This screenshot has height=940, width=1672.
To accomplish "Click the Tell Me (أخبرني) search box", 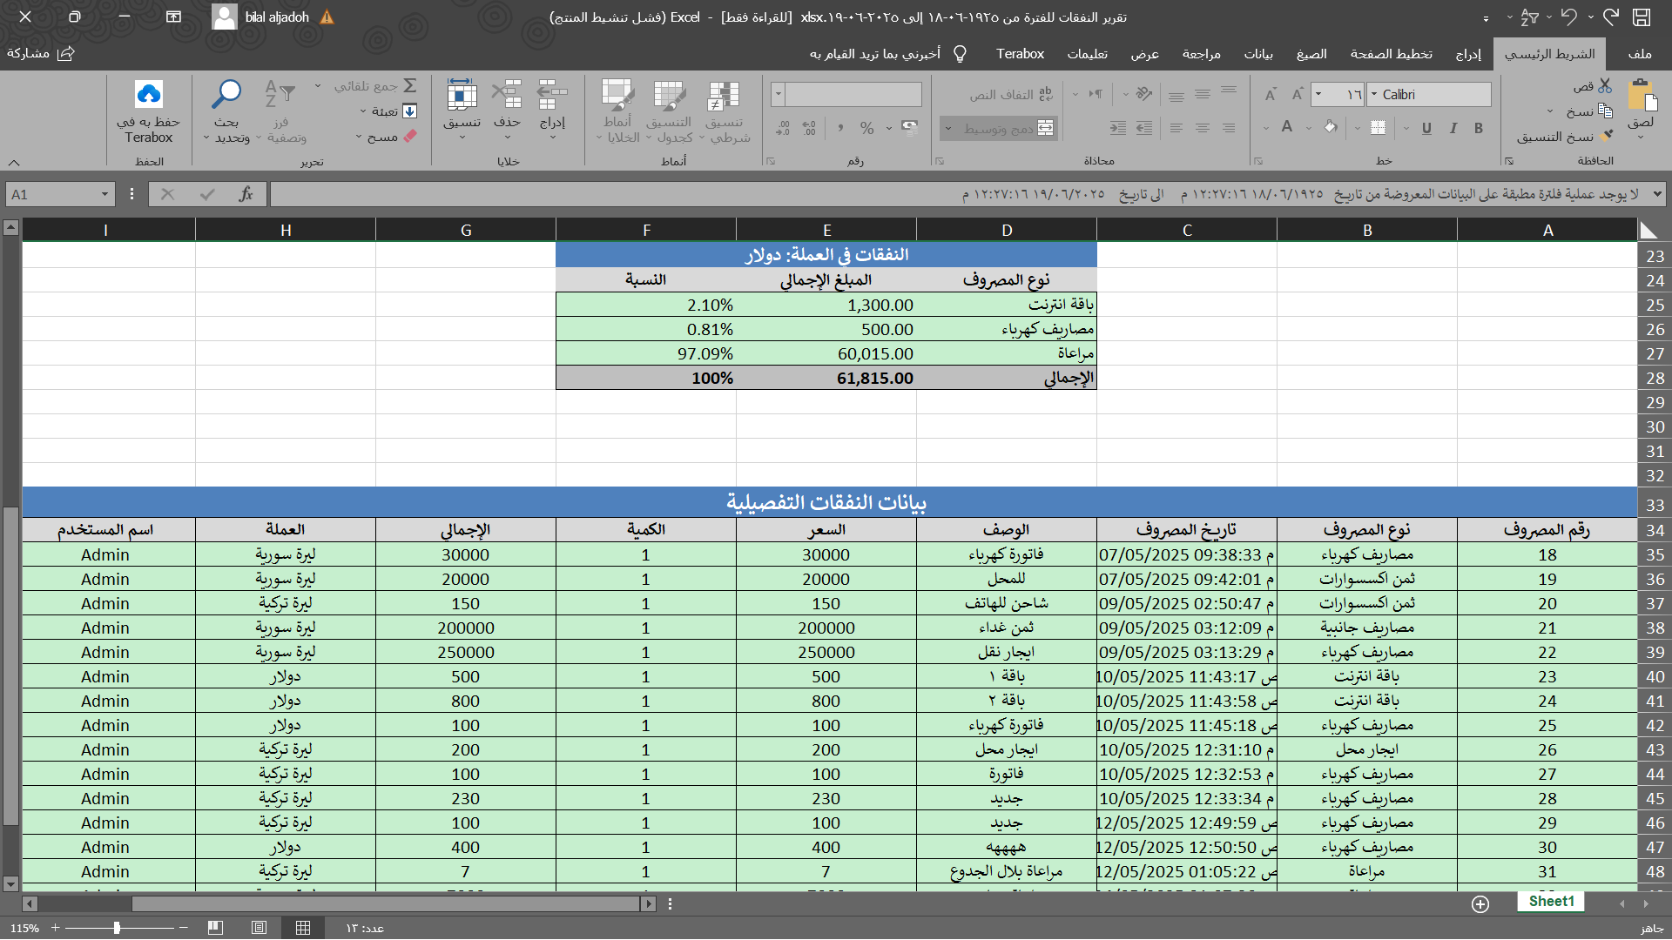I will (888, 54).
